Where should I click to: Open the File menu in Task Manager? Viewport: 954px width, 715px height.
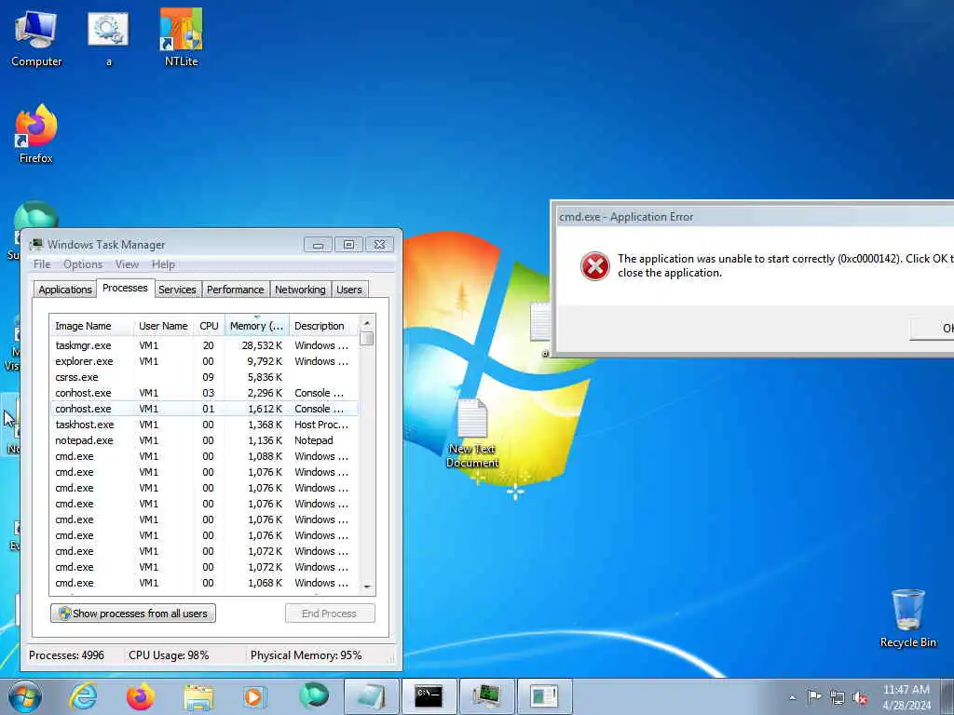42,264
